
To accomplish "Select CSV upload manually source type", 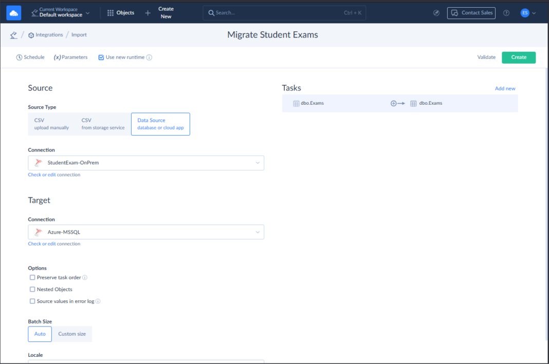I will [x=51, y=124].
